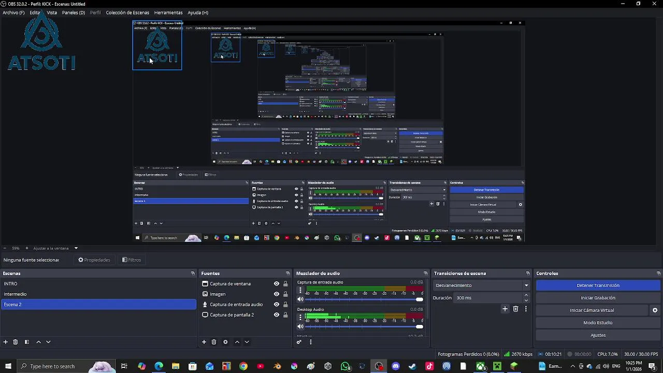Open source properties gear in Fuentes toolbar
This screenshot has height=373, width=663.
click(x=225, y=342)
